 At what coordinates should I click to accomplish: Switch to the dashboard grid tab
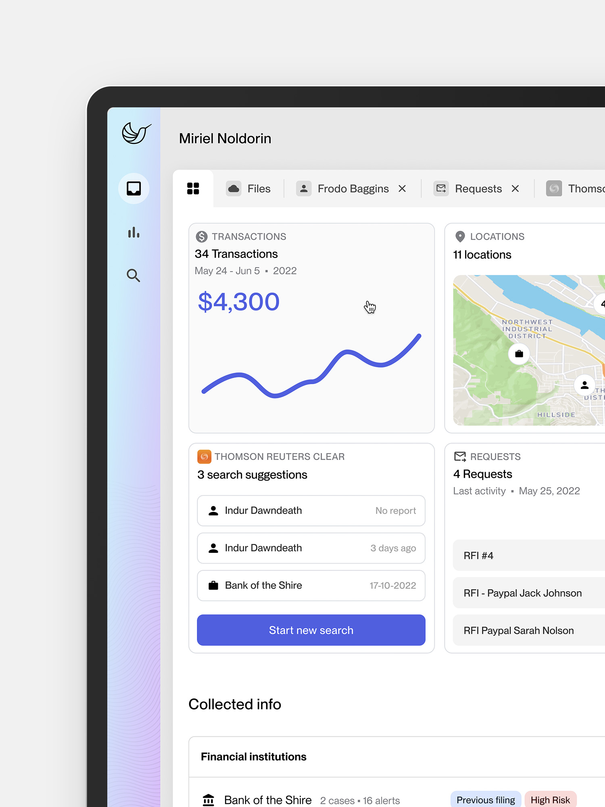point(193,188)
